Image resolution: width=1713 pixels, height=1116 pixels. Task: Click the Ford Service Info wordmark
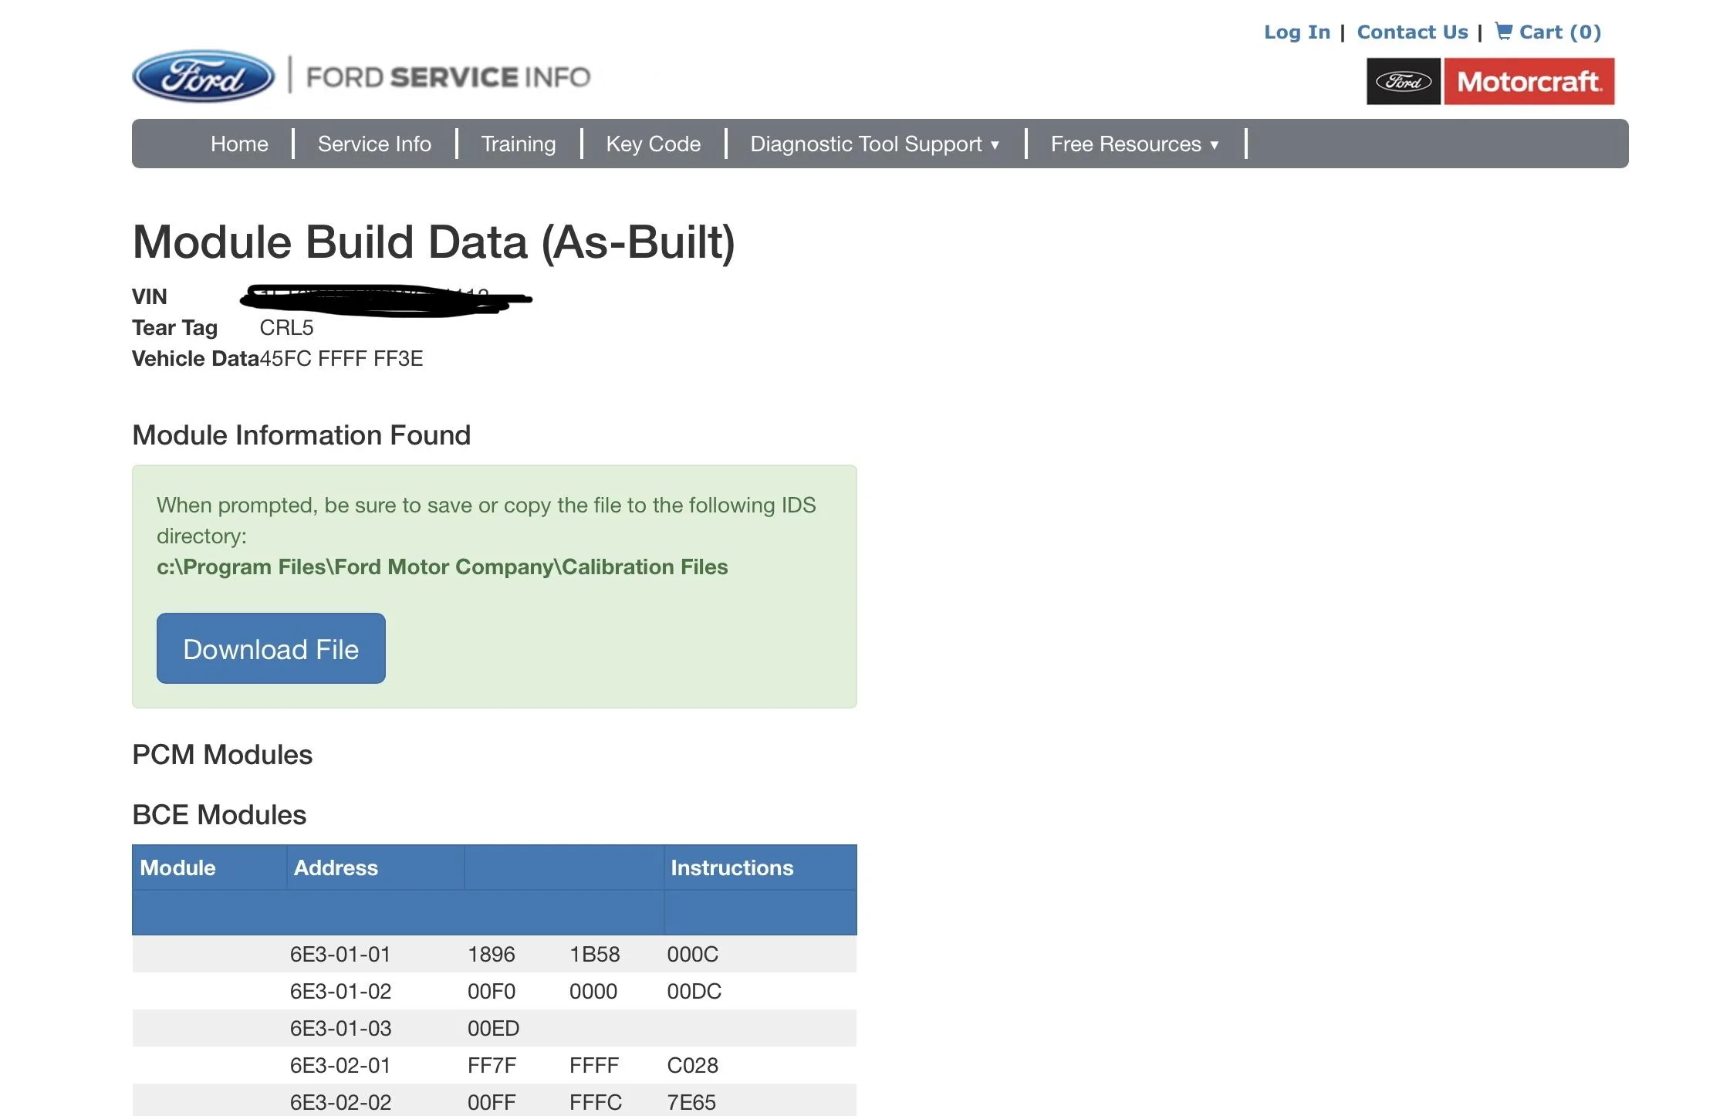coord(448,77)
